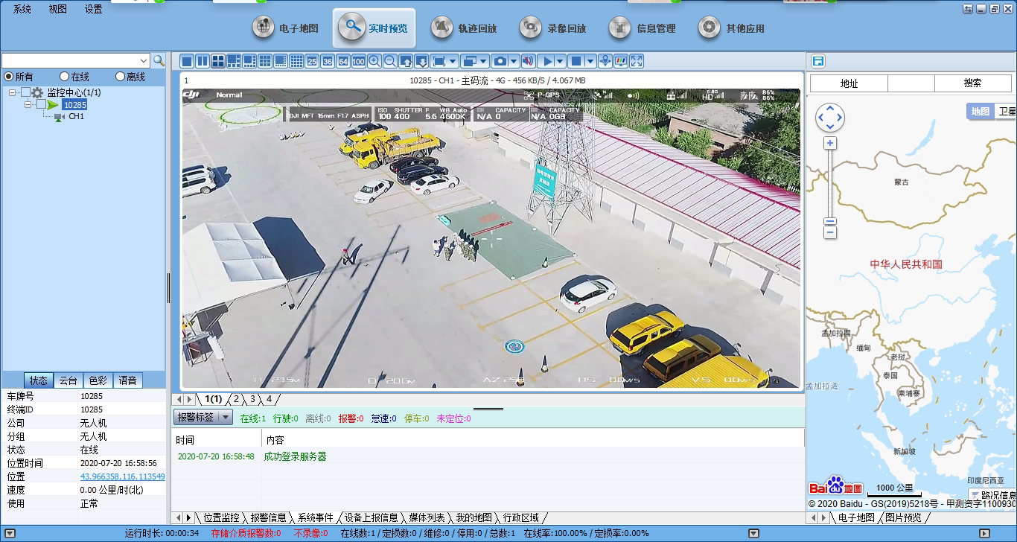The image size is (1017, 542).
Task: Search devices with the magnifier icon
Action: [x=159, y=60]
